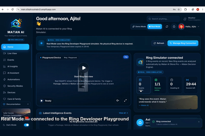Click the camera icon beside Latest Intelligence Events

[x=40, y=113]
